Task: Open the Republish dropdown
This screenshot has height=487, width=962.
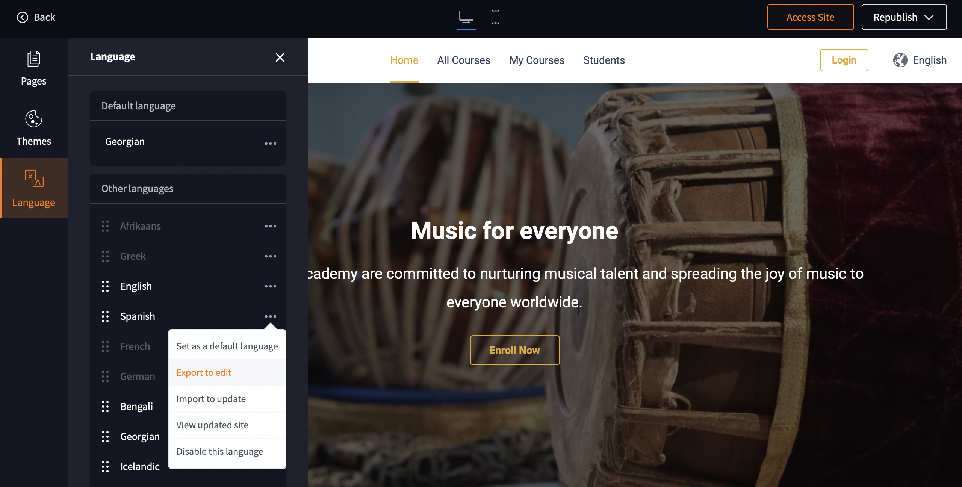Action: [x=904, y=17]
